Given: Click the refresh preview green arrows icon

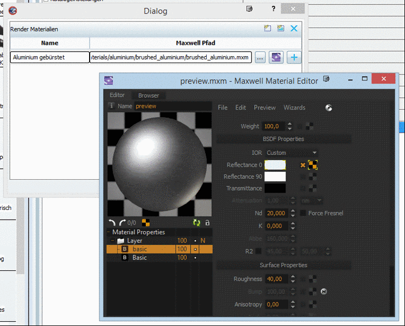Looking at the screenshot, I should [197, 222].
